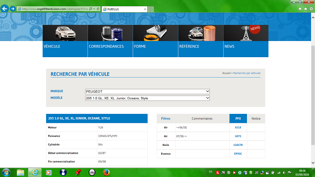Open browser Tools gear icon
This screenshot has width=315, height=177.
(311, 9)
